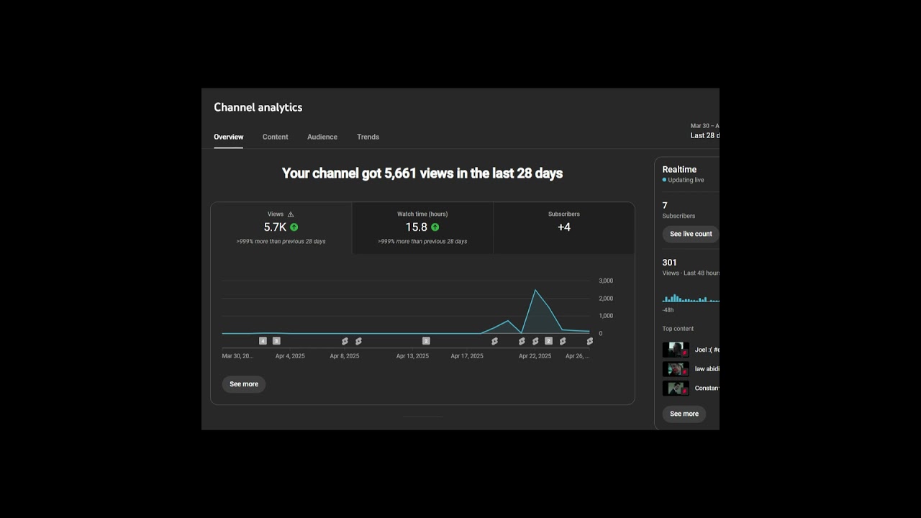Go to the Audience tab

point(322,137)
